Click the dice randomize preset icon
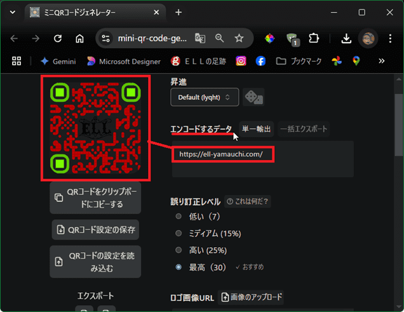 (253, 97)
